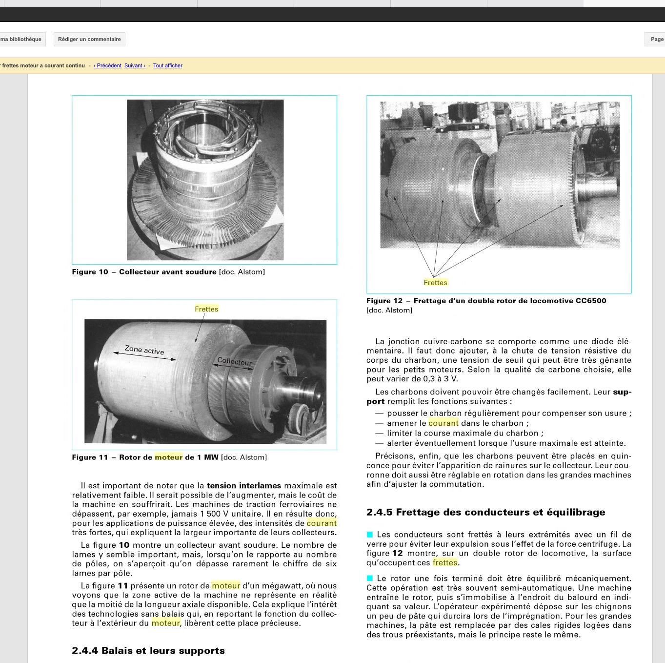
Task: Click the 'Collecteur' label in Figure 11
Action: 235,362
